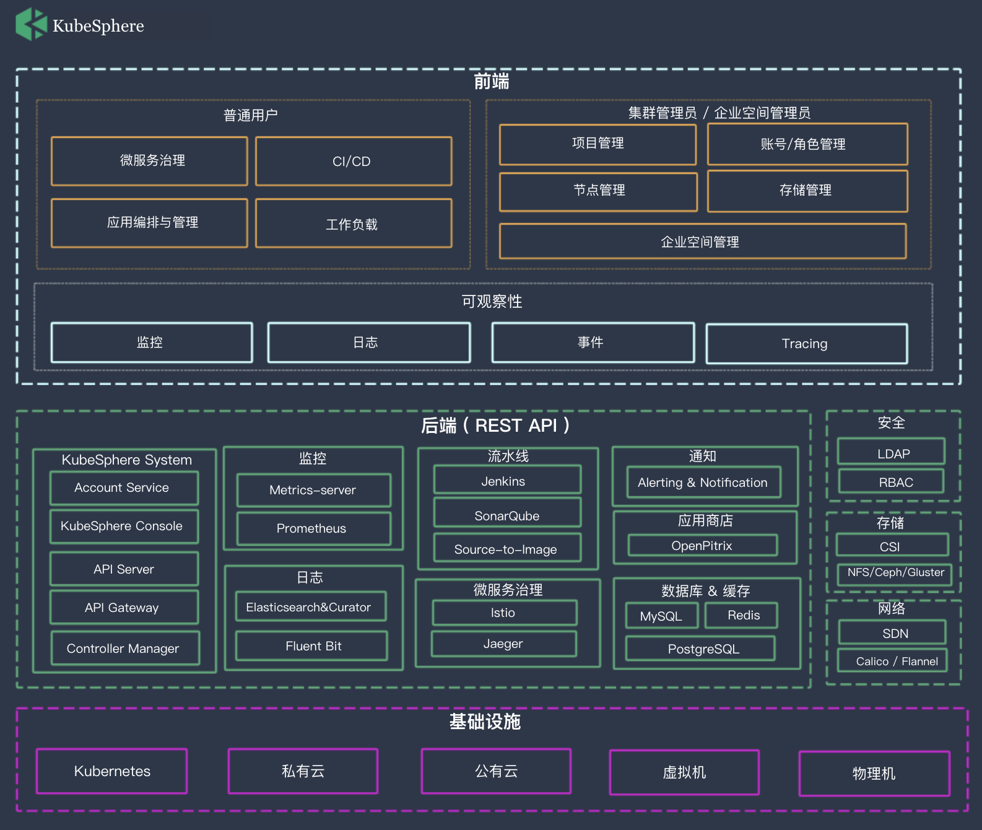Select the 应用编排与管理 box
This screenshot has width=982, height=830.
(x=149, y=223)
